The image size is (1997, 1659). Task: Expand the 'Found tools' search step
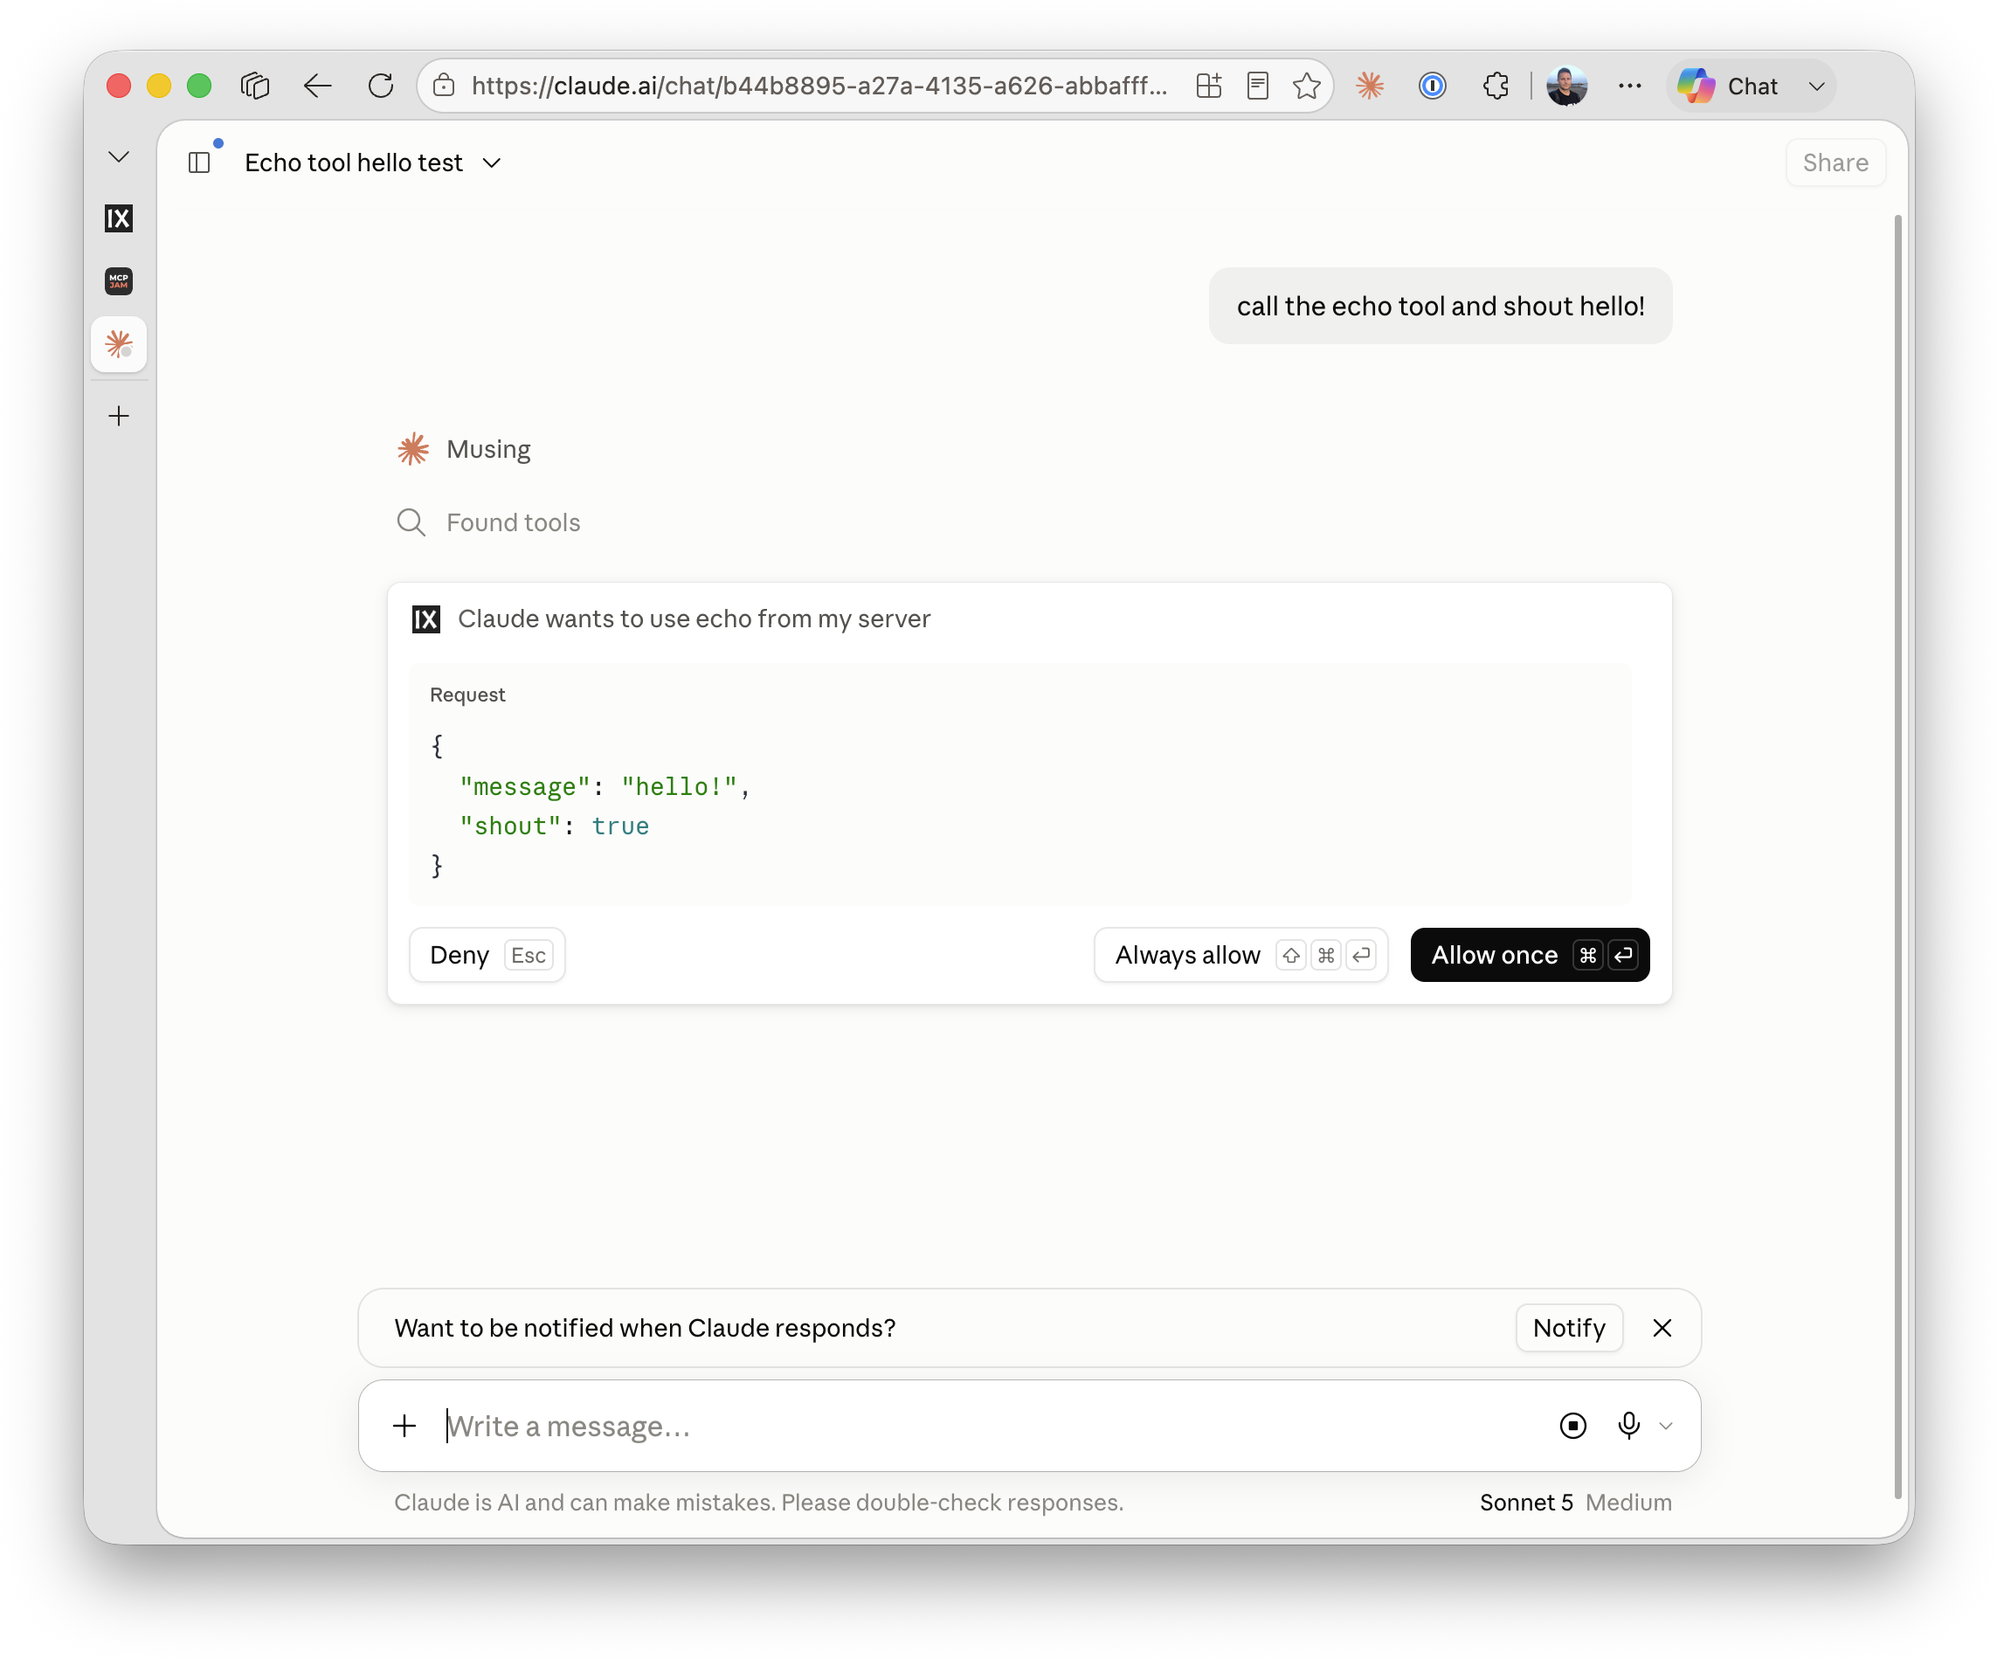tap(489, 522)
